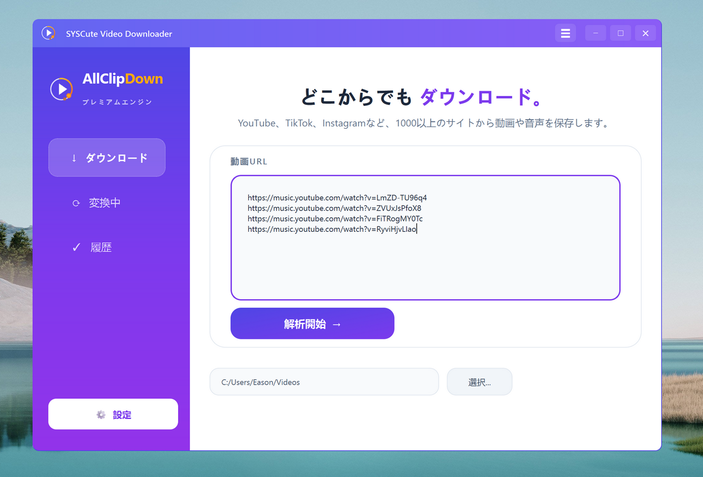Image resolution: width=703 pixels, height=477 pixels.
Task: Open folder picker via 選択... button
Action: tap(479, 381)
